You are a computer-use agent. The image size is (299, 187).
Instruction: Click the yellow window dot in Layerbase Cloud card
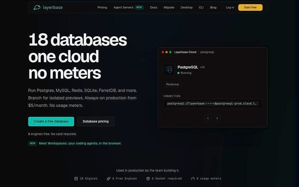click(166, 52)
